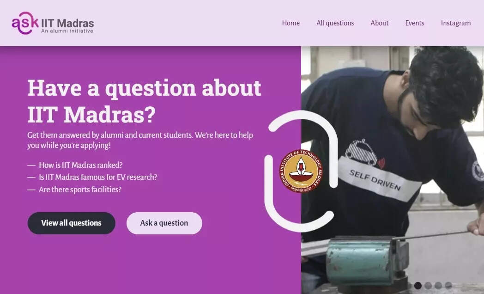Select the third carousel dot indicator

438,285
